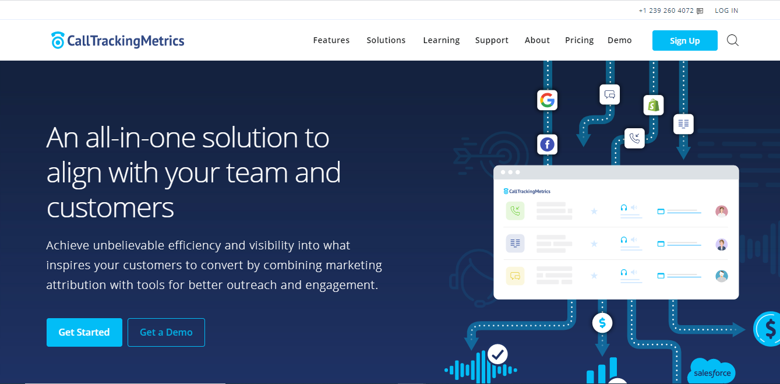Open the Learning menu
This screenshot has width=780, height=384.
click(x=442, y=40)
